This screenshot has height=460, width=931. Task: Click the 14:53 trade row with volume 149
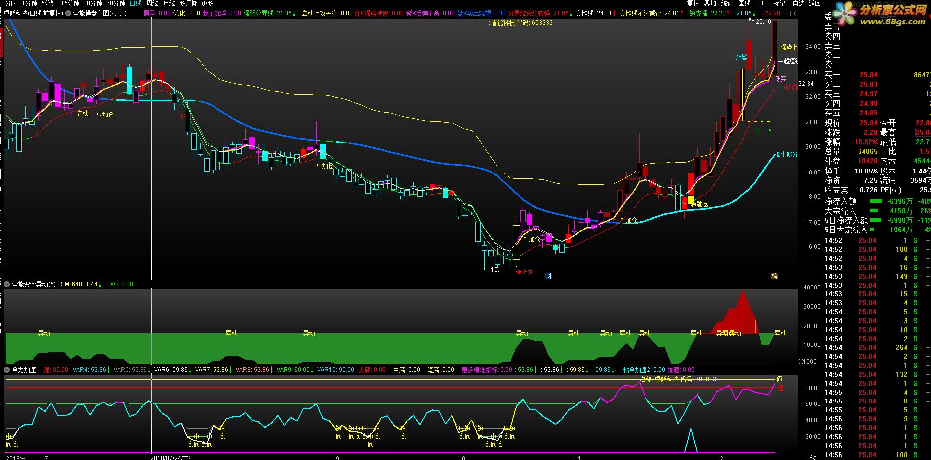tap(877, 276)
